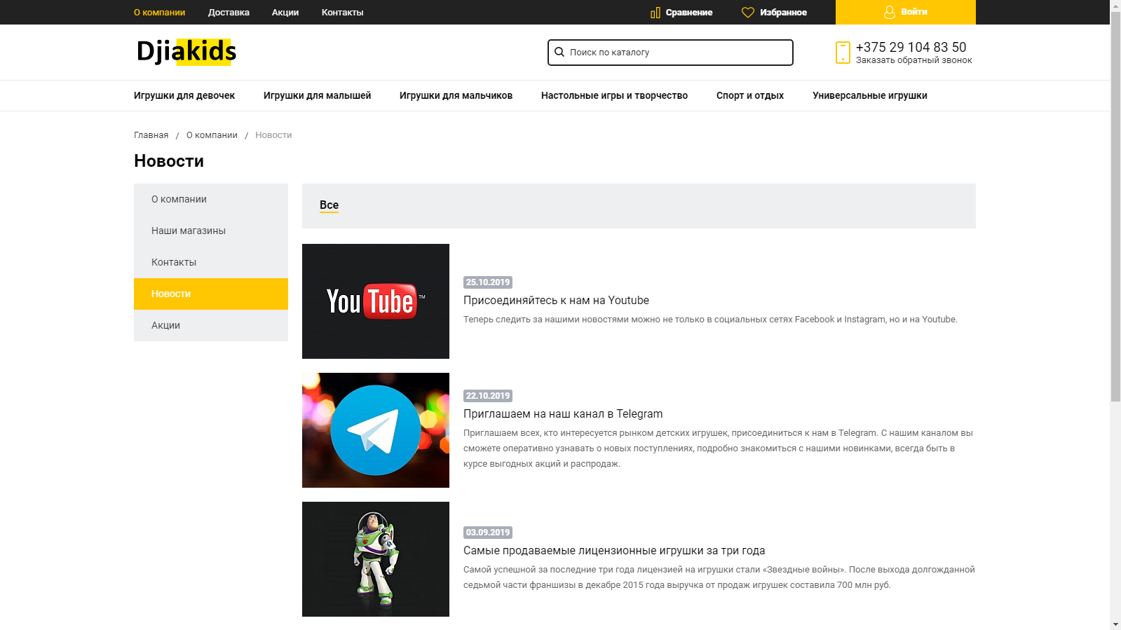This screenshot has width=1121, height=630.
Task: Click the Войти login button
Action: tap(906, 12)
